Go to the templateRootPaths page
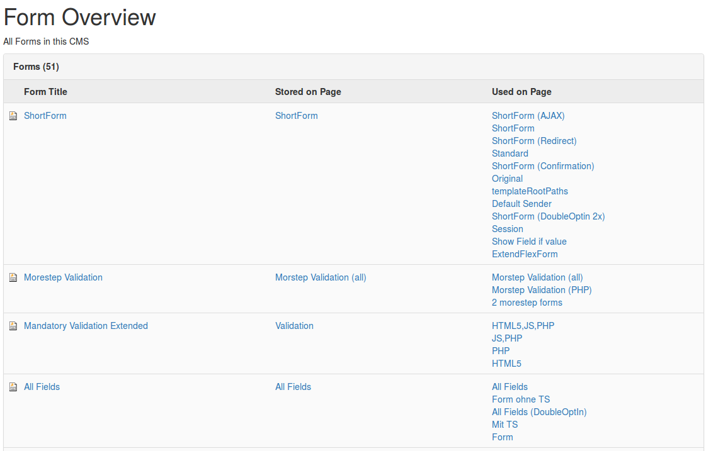Viewport: 706px width, 451px height. [x=530, y=191]
